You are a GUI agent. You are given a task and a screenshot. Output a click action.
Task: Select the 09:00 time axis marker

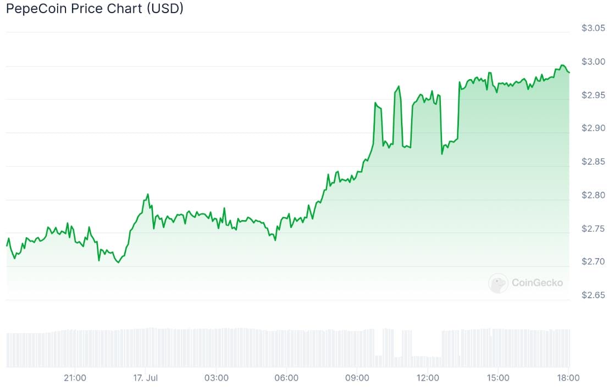click(x=357, y=378)
